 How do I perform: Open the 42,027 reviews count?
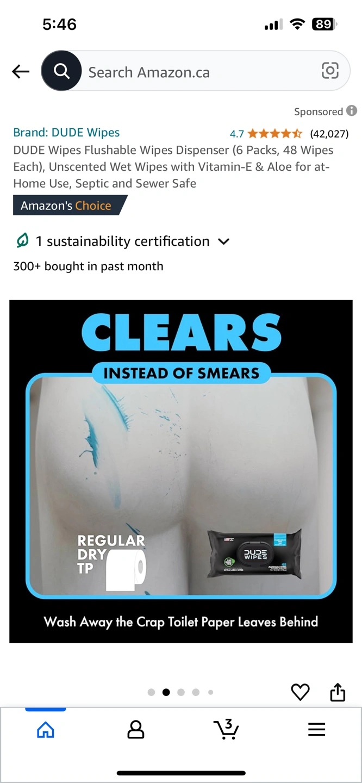click(329, 134)
